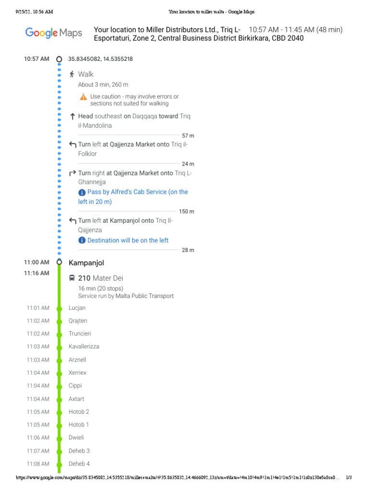Screen dimensions: 368x490
Task: Click the turn right arrow icon
Action: tap(72, 173)
